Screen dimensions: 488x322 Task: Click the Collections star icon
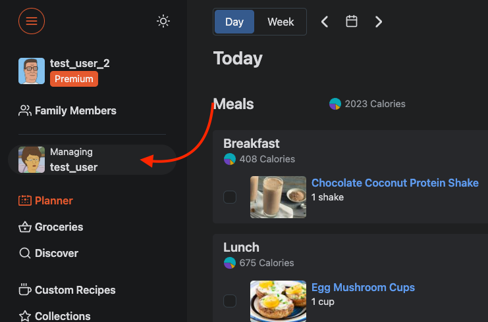pyautogui.click(x=25, y=316)
